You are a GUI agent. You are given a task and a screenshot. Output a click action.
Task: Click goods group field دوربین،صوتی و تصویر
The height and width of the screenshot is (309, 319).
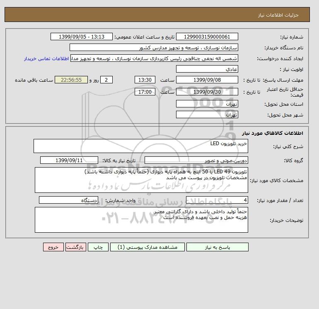[196, 160]
